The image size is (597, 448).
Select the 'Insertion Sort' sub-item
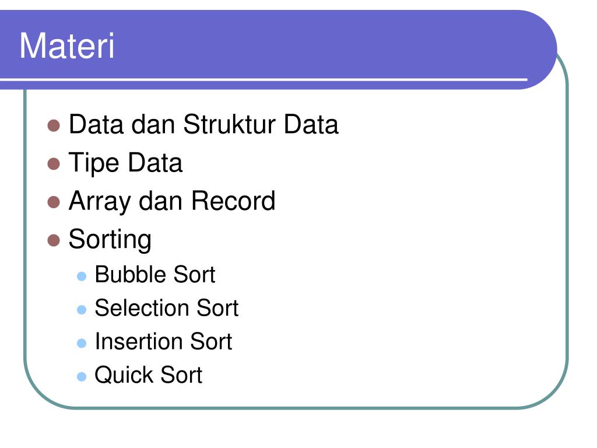(x=163, y=341)
